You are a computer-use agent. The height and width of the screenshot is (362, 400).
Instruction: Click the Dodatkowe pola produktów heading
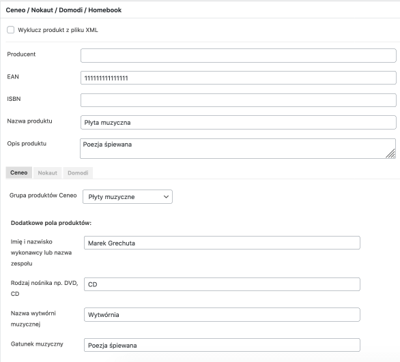[x=51, y=223]
